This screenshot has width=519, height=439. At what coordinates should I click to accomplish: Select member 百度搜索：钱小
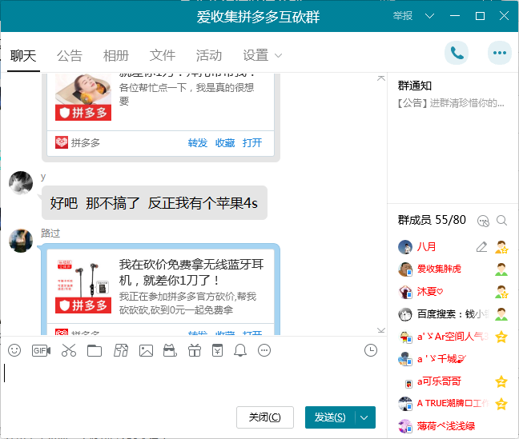453,314
